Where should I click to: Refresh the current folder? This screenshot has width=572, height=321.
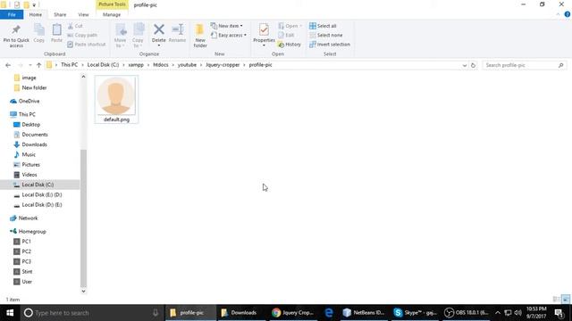pyautogui.click(x=473, y=65)
